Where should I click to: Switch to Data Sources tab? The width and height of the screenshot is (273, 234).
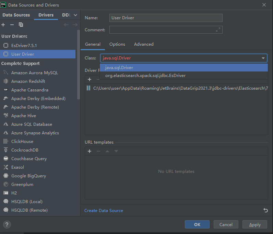[16, 15]
